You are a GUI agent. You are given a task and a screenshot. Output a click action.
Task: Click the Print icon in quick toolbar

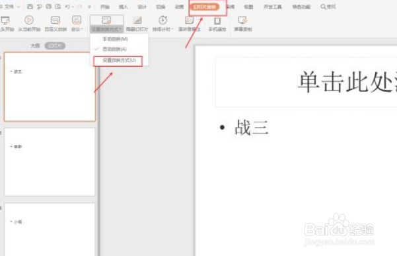[49, 7]
